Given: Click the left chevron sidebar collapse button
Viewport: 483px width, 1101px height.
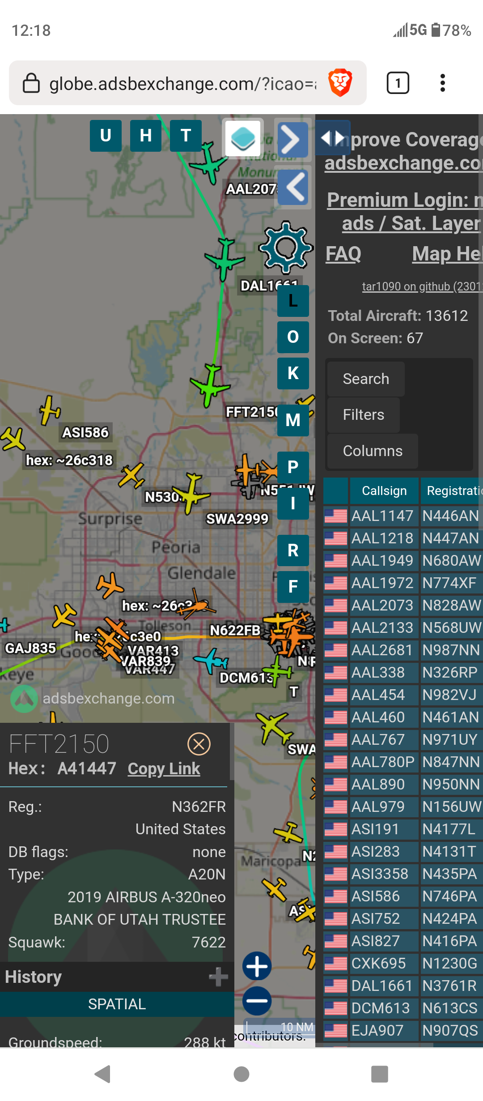Looking at the screenshot, I should tap(294, 187).
